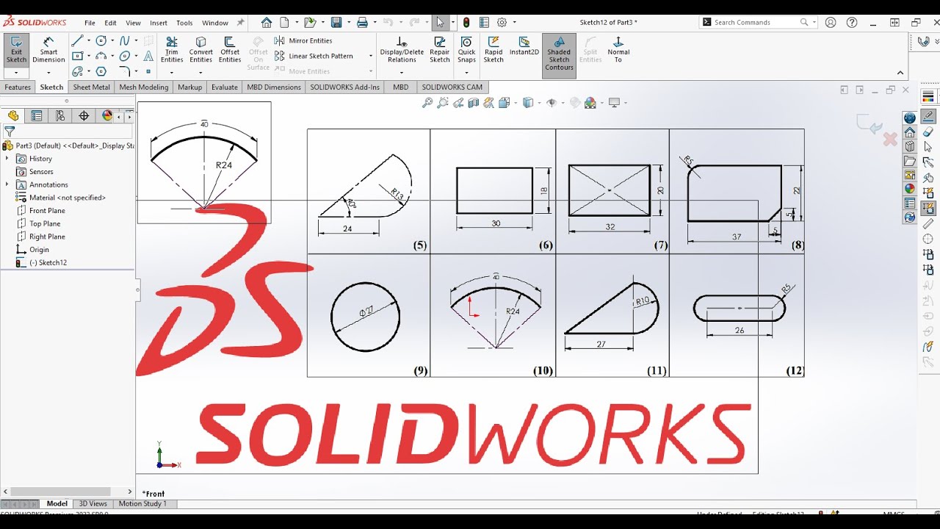This screenshot has height=529, width=940.
Task: Open the Options gear icon
Action: (502, 22)
